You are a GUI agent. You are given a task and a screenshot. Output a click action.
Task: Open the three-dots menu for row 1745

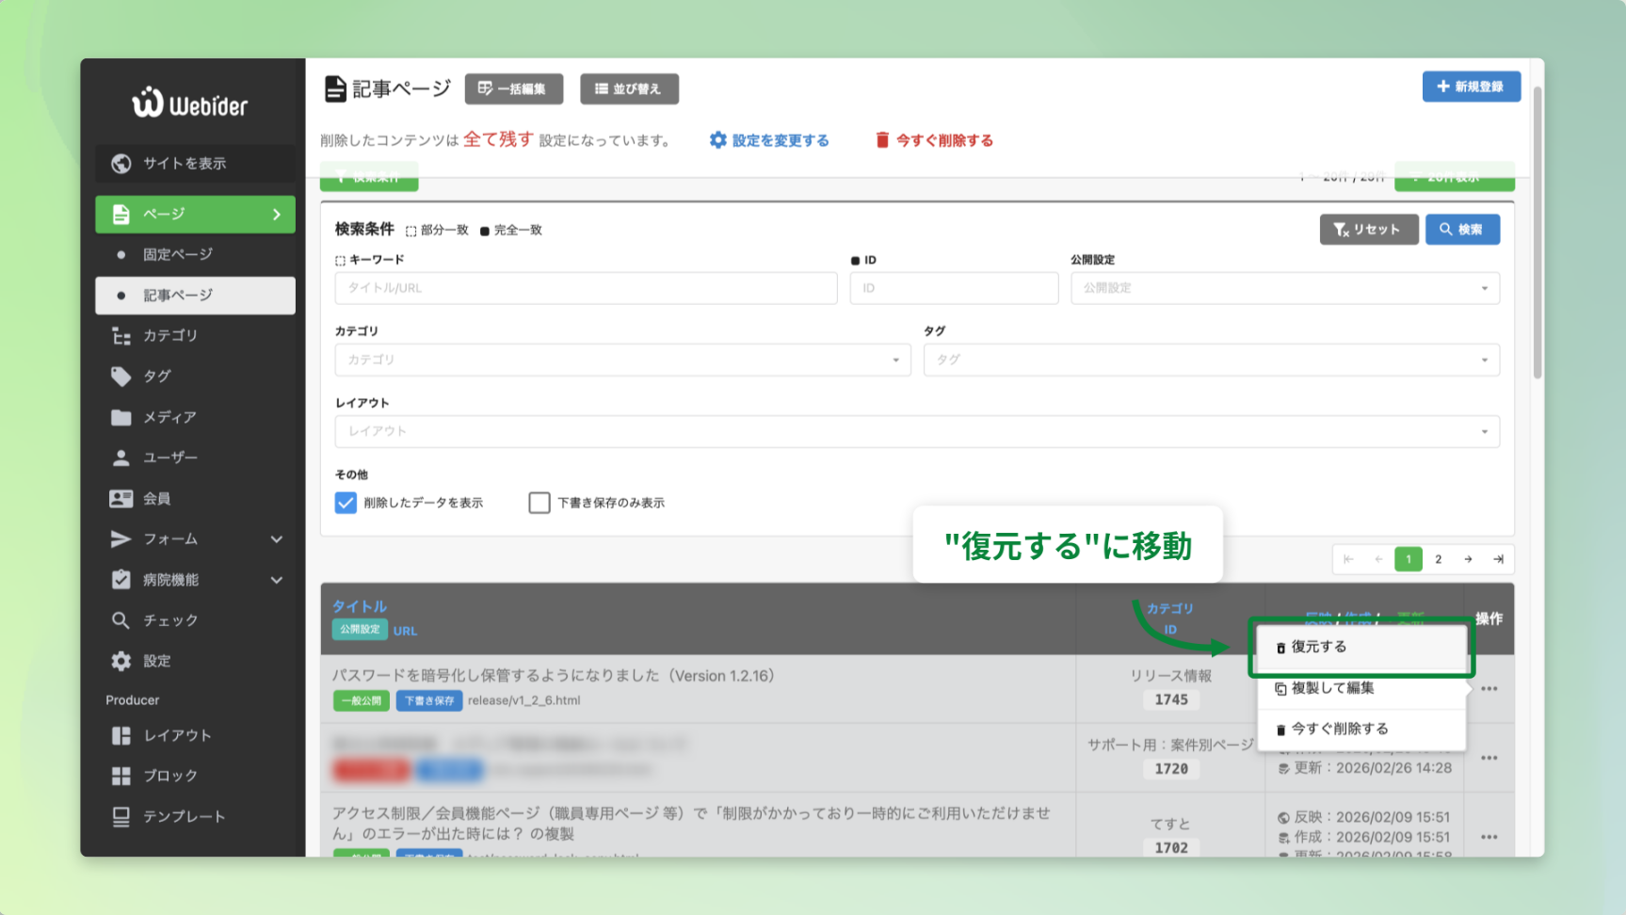tap(1489, 689)
